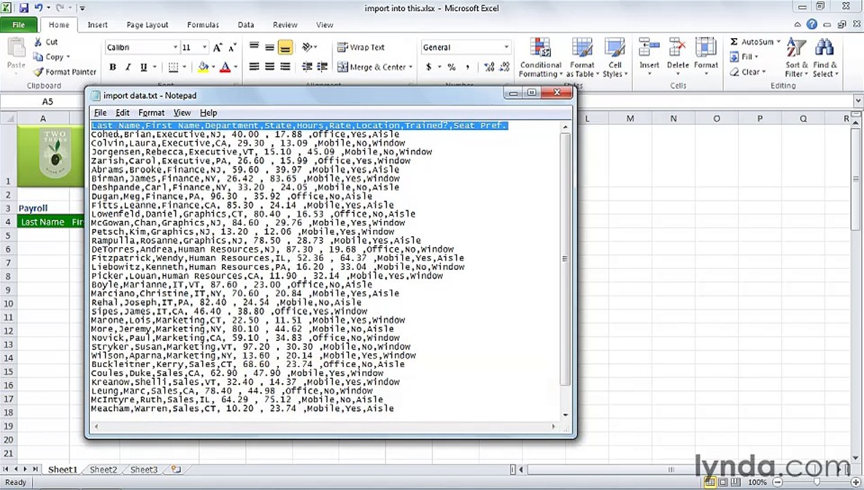Toggle Underline formatting
This screenshot has height=490, width=864.
pos(144,67)
